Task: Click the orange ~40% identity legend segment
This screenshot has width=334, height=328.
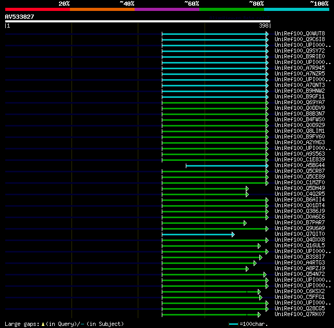Action: click(102, 9)
